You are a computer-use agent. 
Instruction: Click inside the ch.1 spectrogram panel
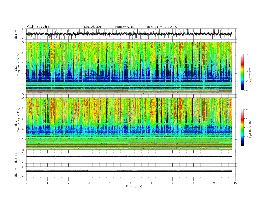pos(129,68)
